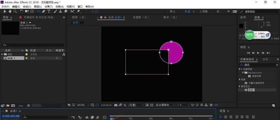280x120 pixels.
Task: Select the Type text tool
Action: coord(49,11)
